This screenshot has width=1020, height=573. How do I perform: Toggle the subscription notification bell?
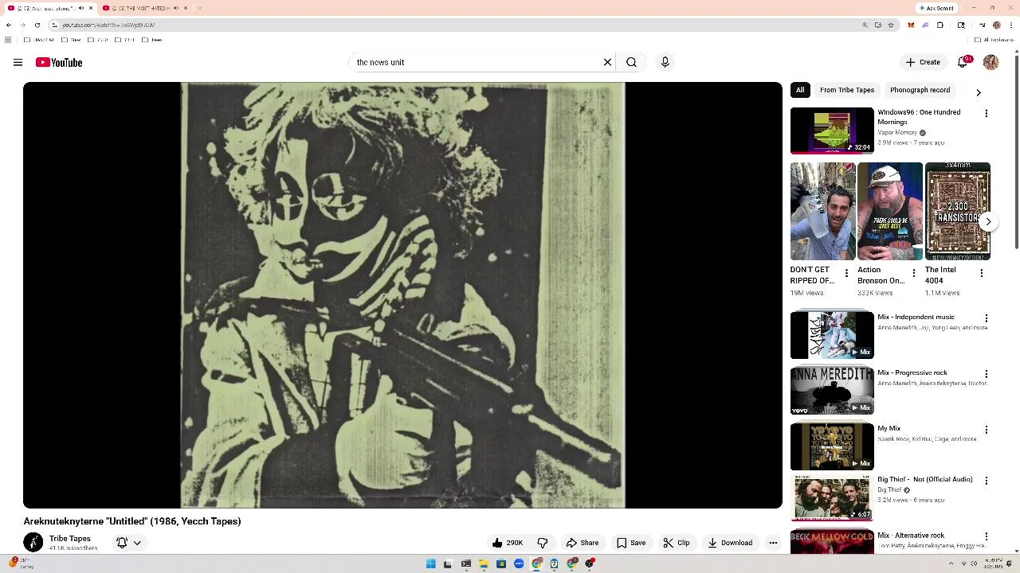pos(122,543)
